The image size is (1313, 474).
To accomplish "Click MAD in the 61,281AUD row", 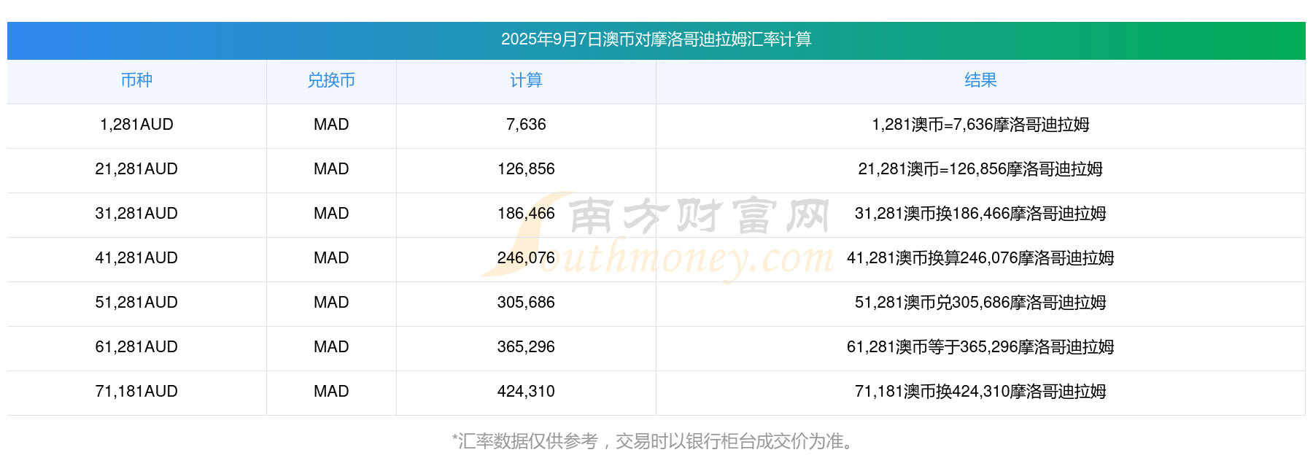I will coord(331,347).
